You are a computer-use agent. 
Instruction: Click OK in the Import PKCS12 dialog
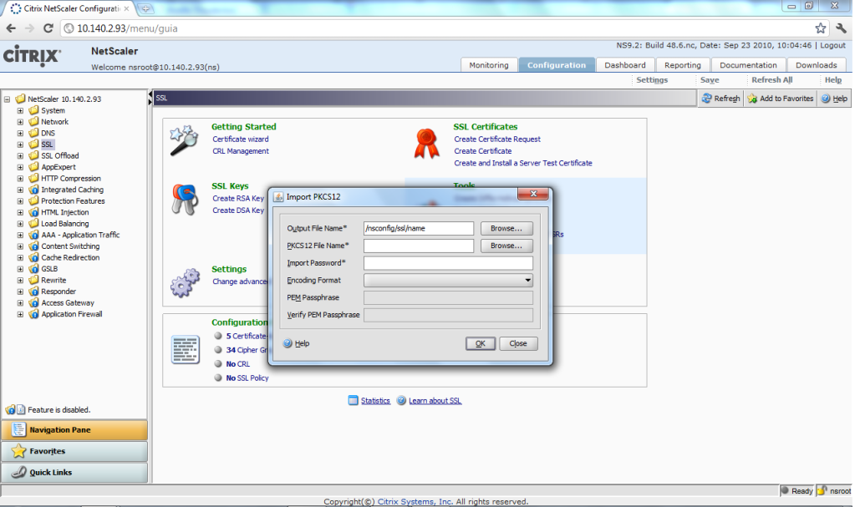(x=481, y=343)
